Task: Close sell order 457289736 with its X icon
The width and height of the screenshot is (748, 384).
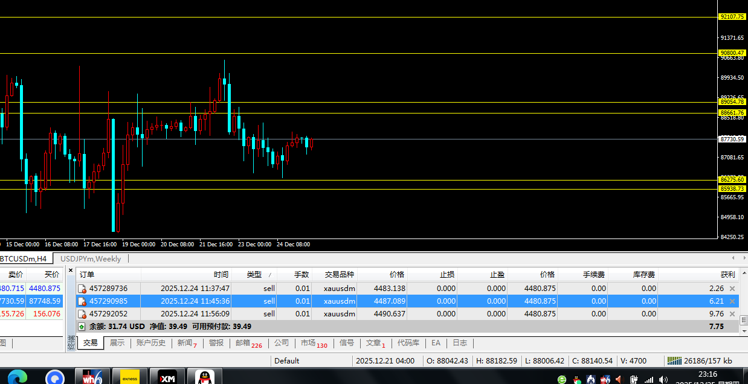Action: (x=732, y=289)
